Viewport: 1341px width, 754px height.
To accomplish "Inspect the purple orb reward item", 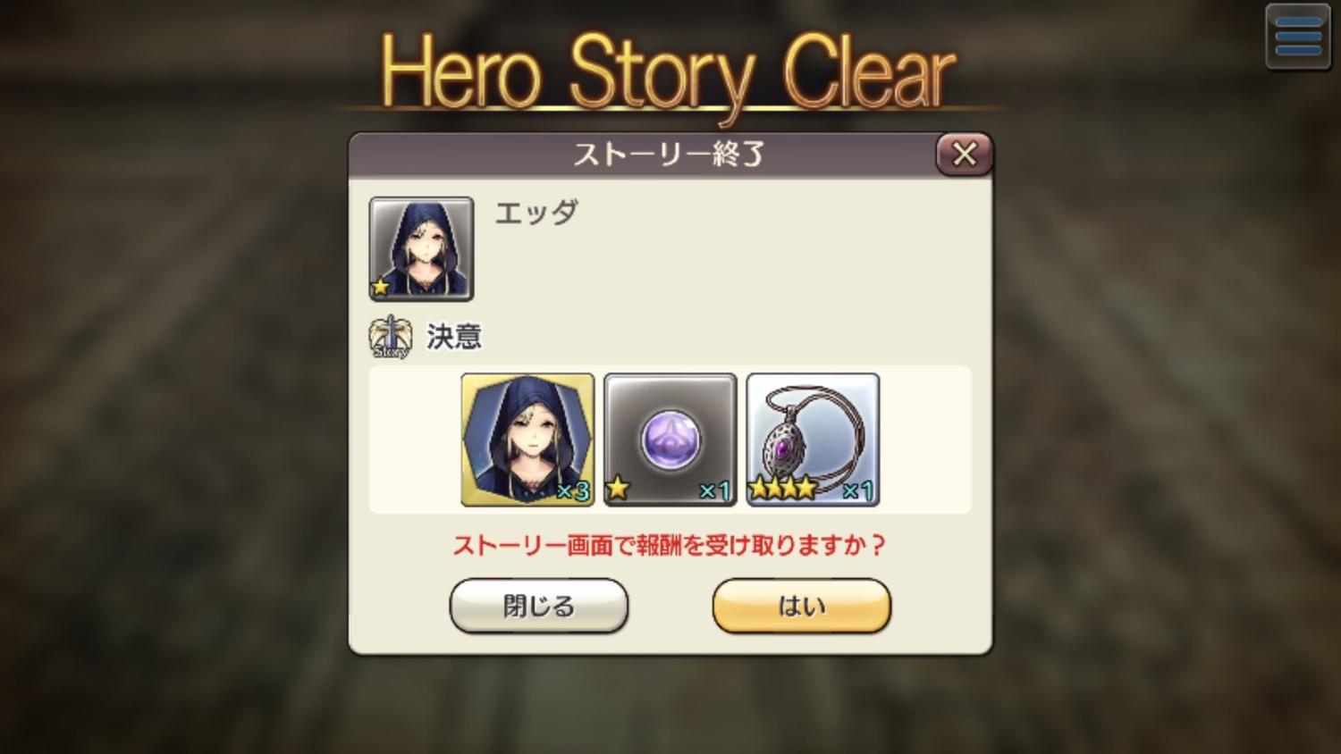I will point(670,440).
